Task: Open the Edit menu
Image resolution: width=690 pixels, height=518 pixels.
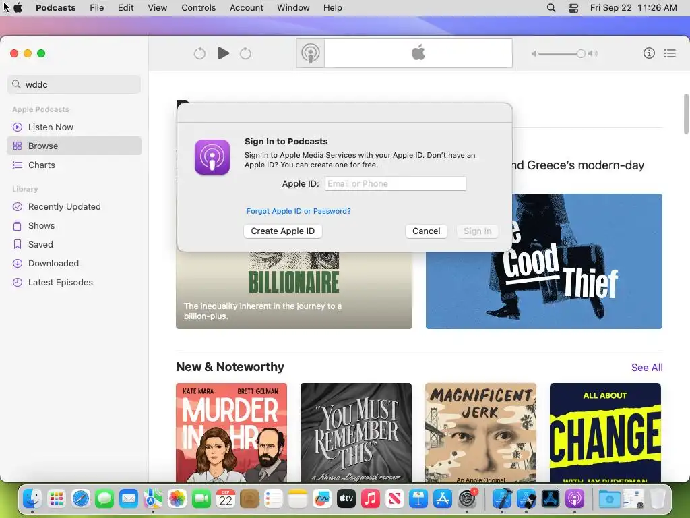Action: 125,8
